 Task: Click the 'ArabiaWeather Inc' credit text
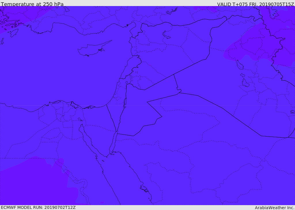coord(275,208)
